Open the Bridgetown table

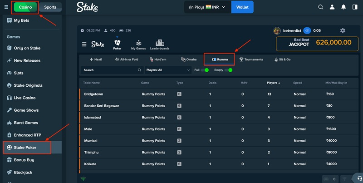click(x=219, y=94)
